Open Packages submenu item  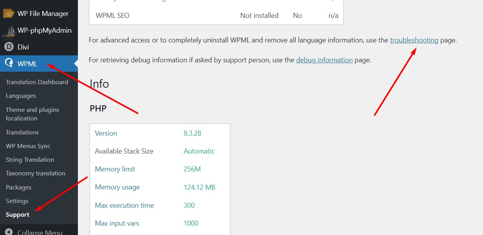point(19,187)
